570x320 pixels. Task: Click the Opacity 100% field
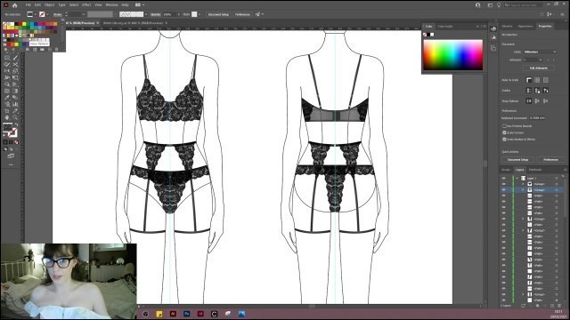169,14
